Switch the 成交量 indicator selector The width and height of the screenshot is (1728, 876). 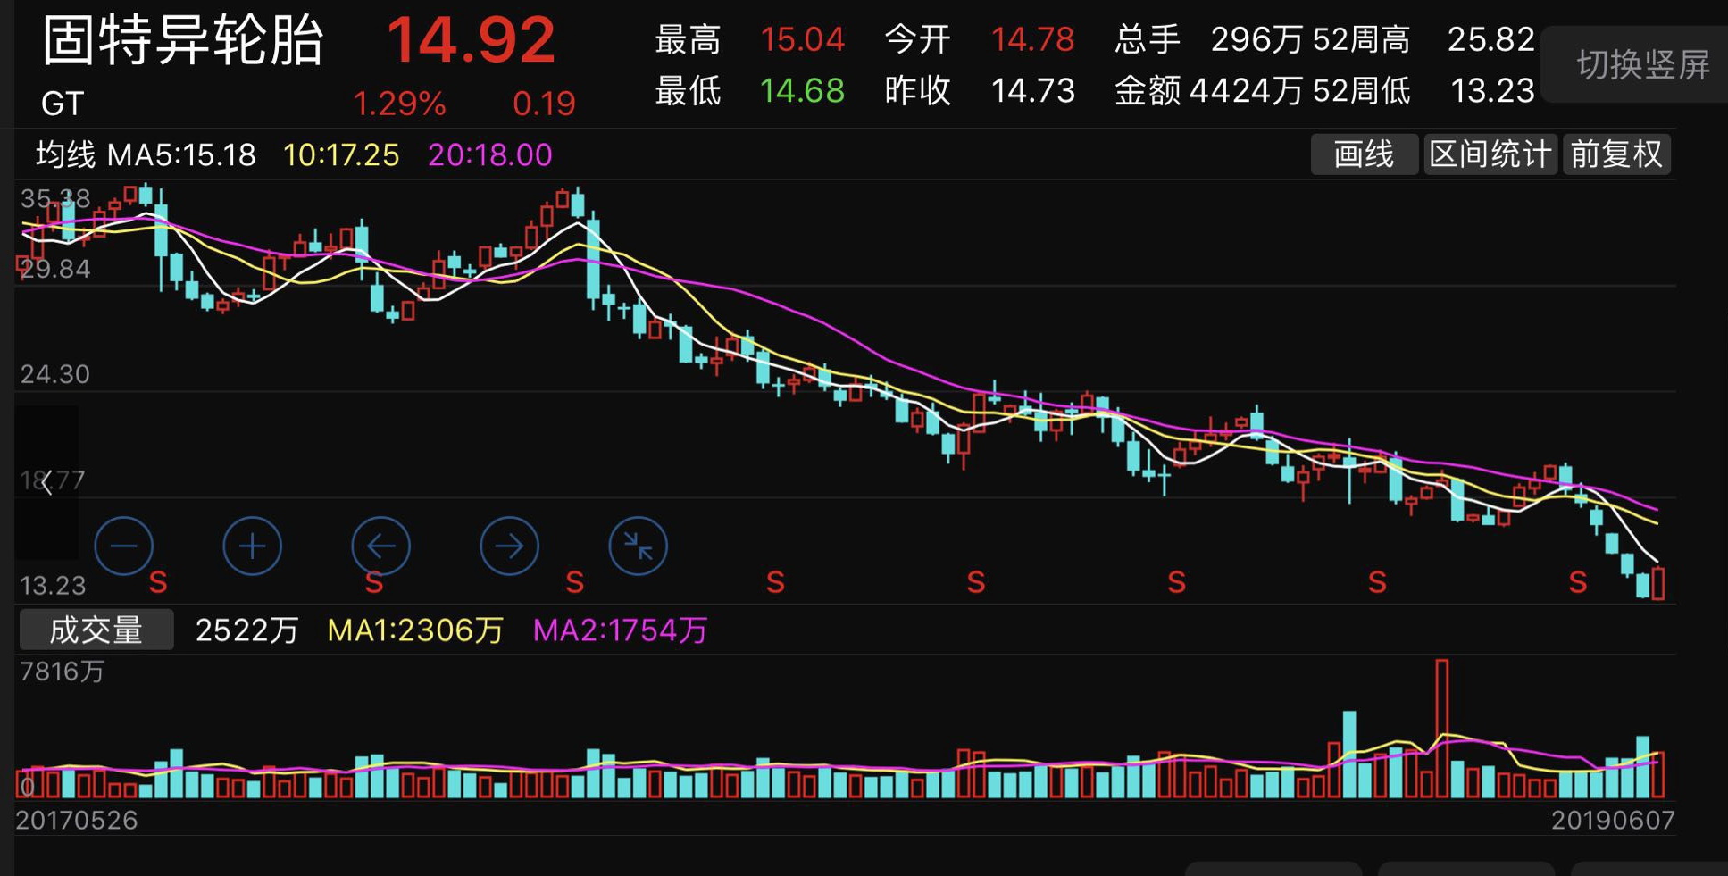[x=96, y=630]
